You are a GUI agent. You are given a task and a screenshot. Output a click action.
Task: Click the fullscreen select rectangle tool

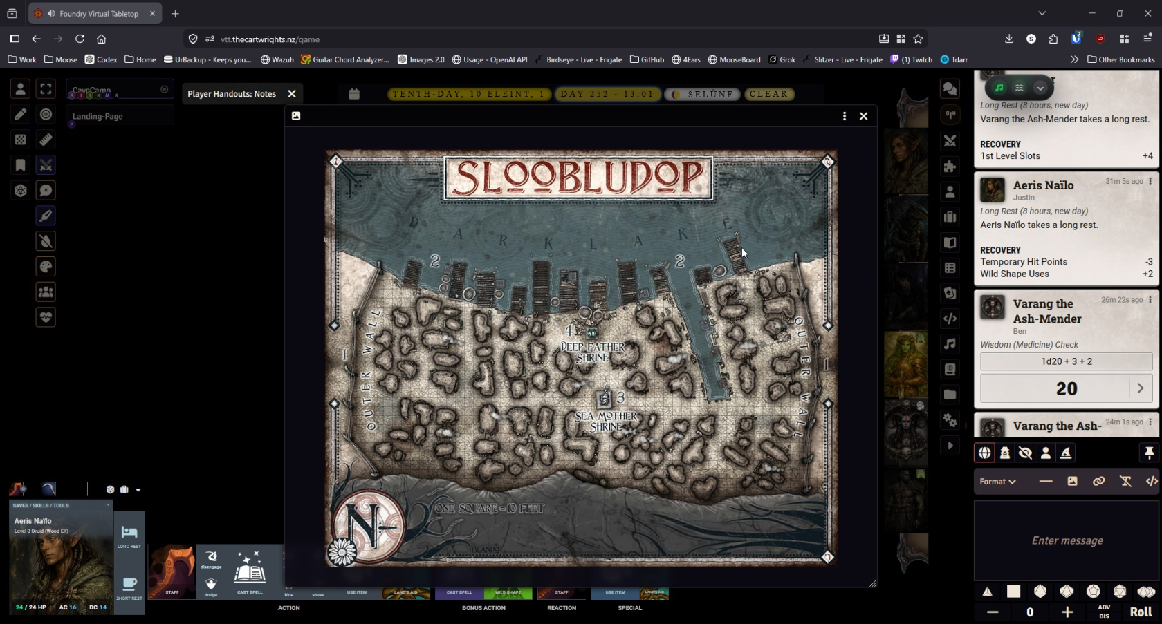click(46, 89)
